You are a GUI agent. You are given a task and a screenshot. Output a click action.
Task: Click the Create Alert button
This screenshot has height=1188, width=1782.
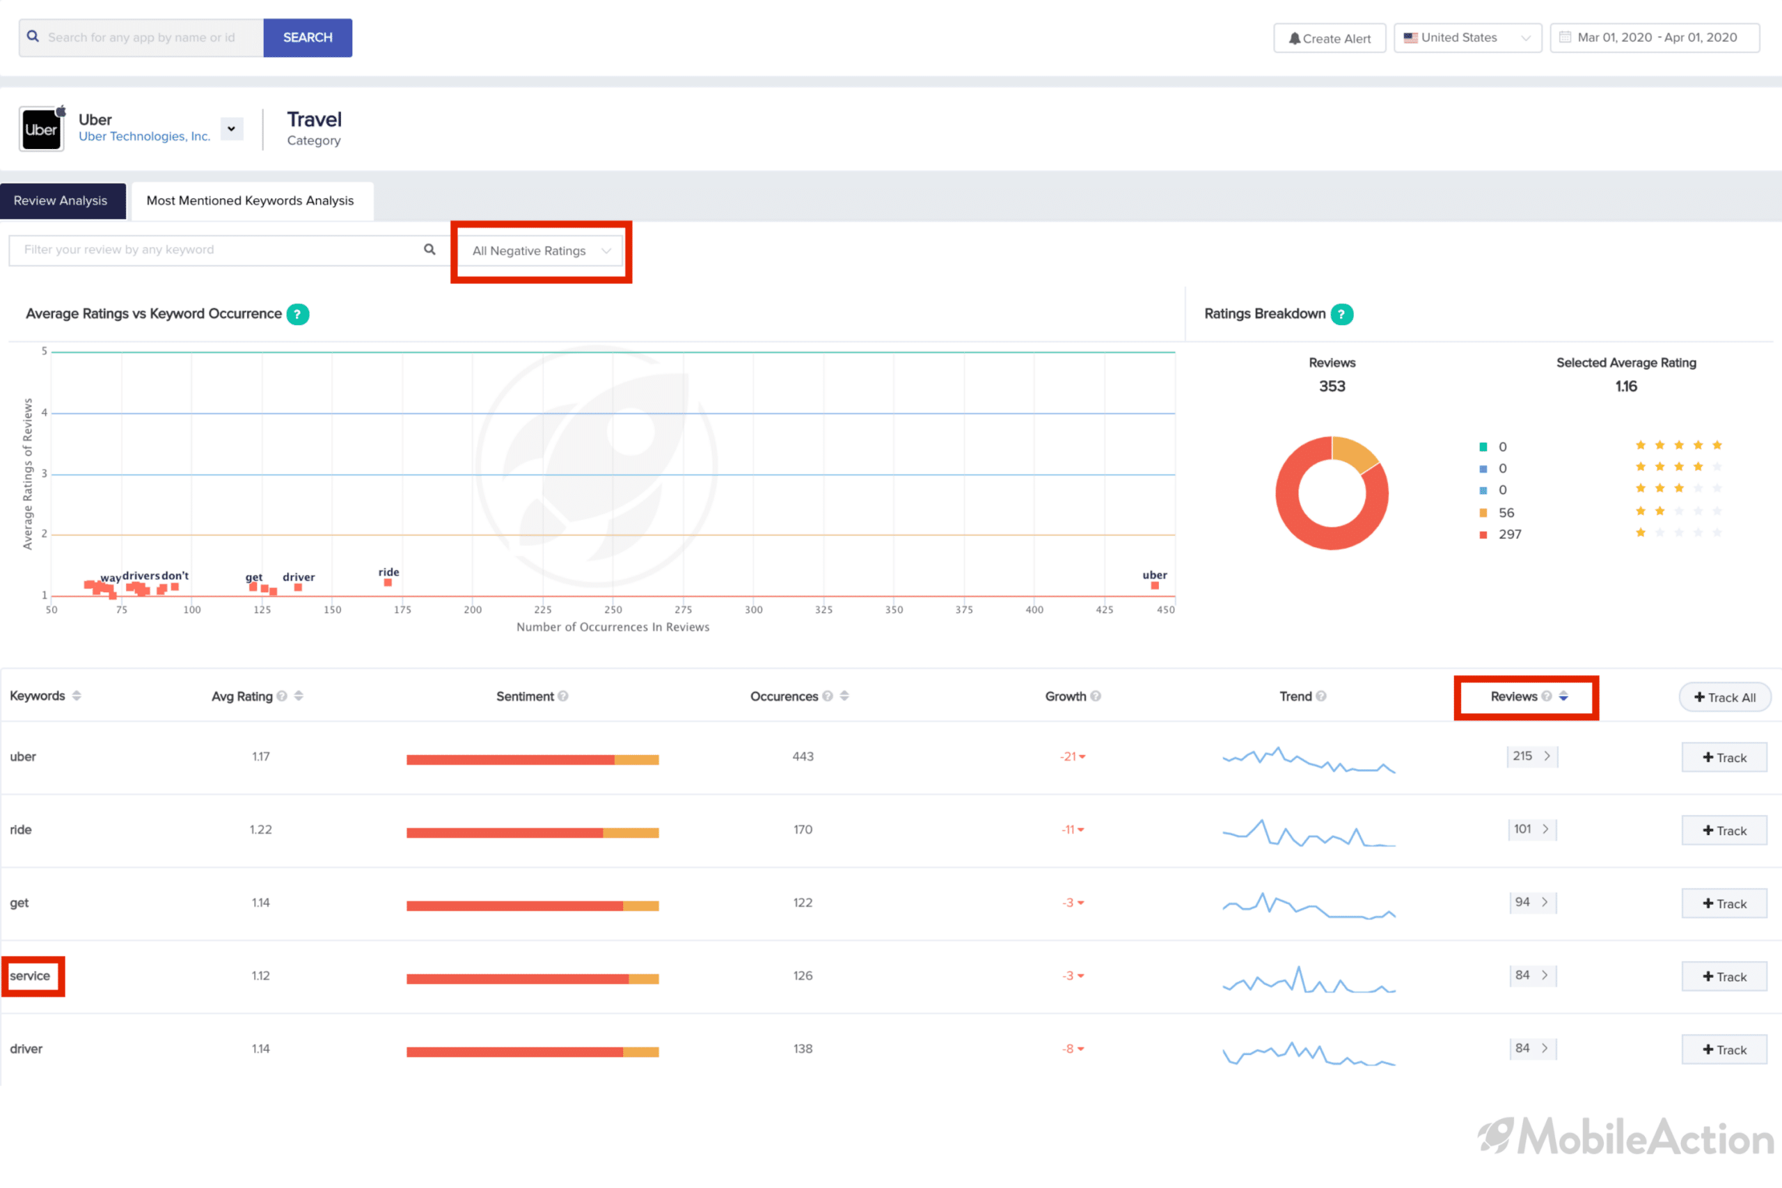click(1330, 38)
